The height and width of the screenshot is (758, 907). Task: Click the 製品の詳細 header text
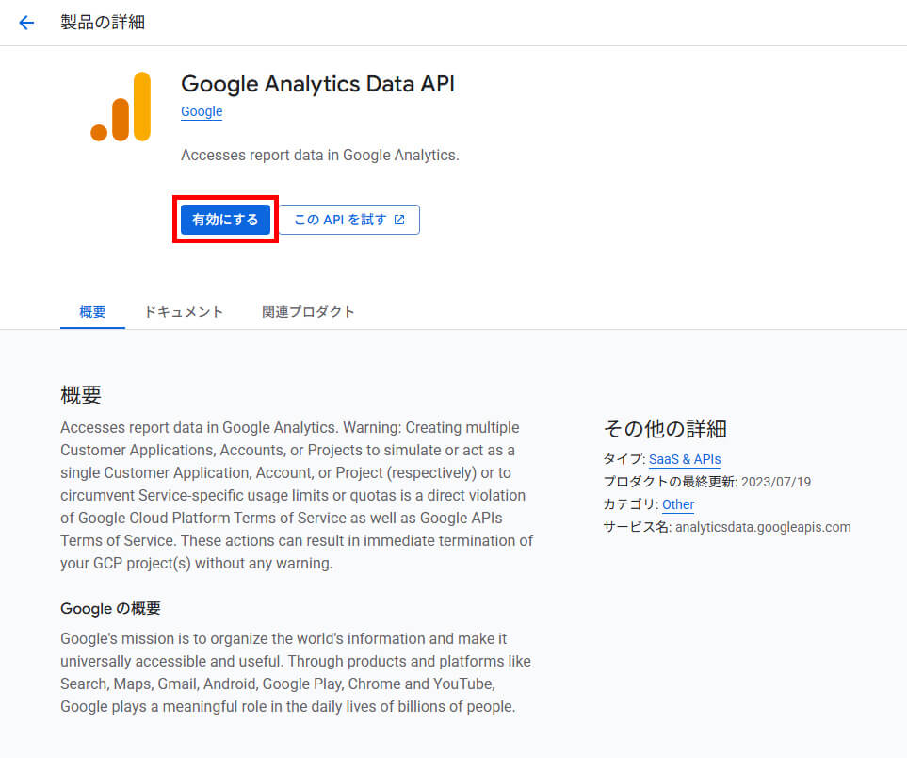coord(102,22)
